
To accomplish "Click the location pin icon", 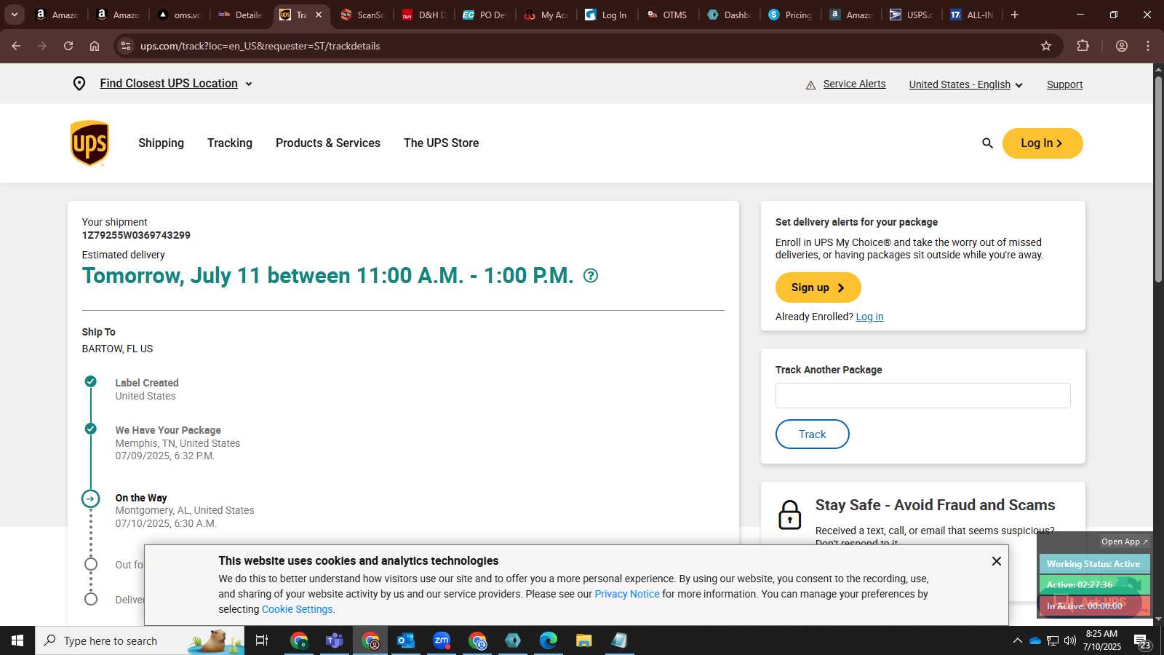I will coord(79,84).
